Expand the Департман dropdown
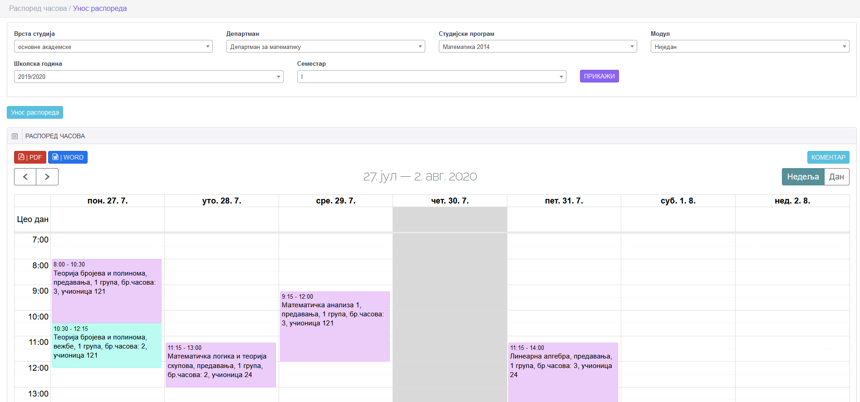The height and width of the screenshot is (402, 860). pyautogui.click(x=325, y=47)
